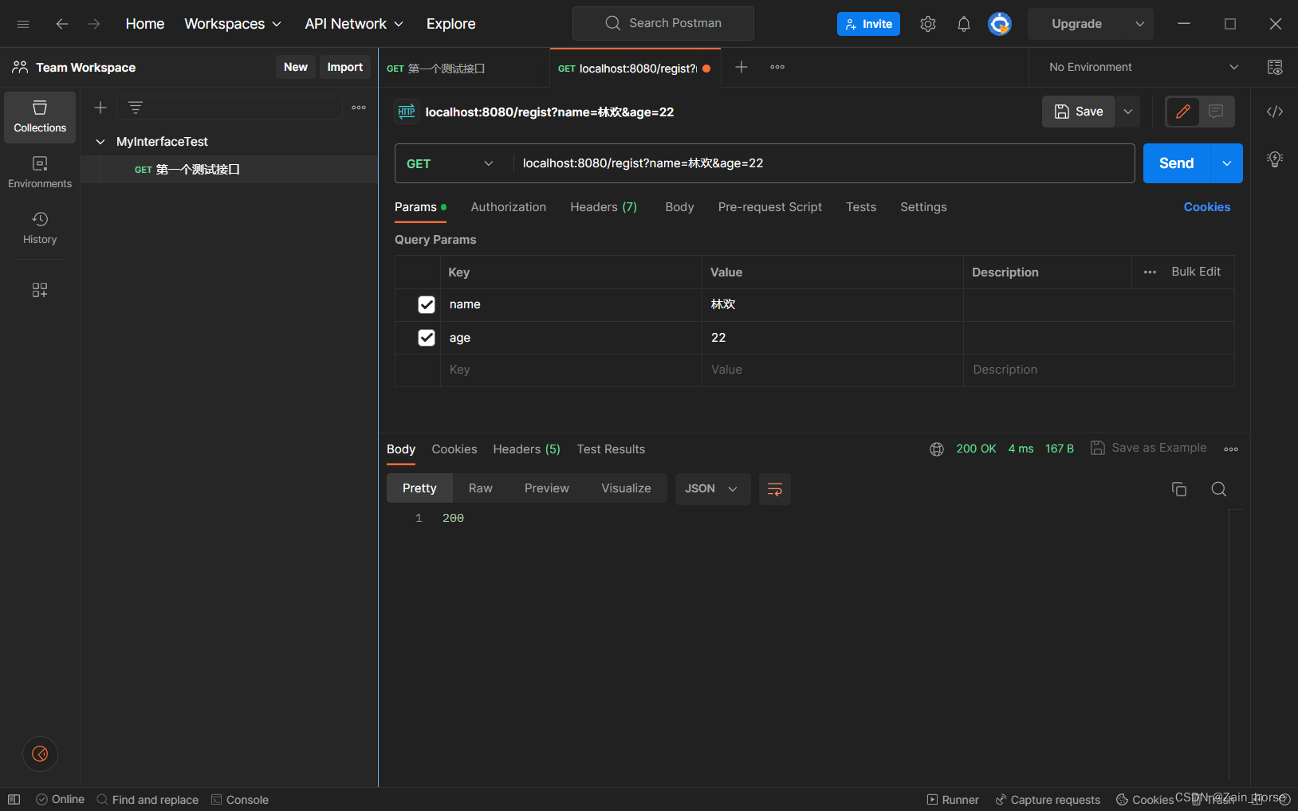Go back with the left arrow
The image size is (1298, 811).
click(61, 24)
